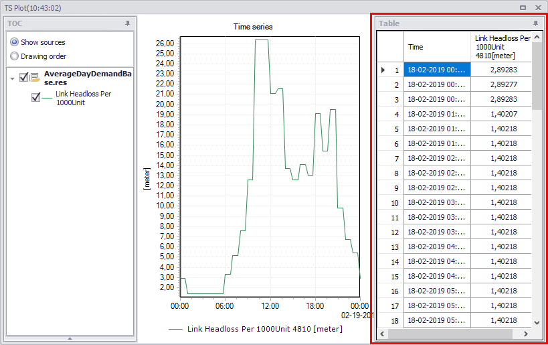This screenshot has height=345, width=548.
Task: Click value 1,40218 in row 16
Action: coord(501,291)
